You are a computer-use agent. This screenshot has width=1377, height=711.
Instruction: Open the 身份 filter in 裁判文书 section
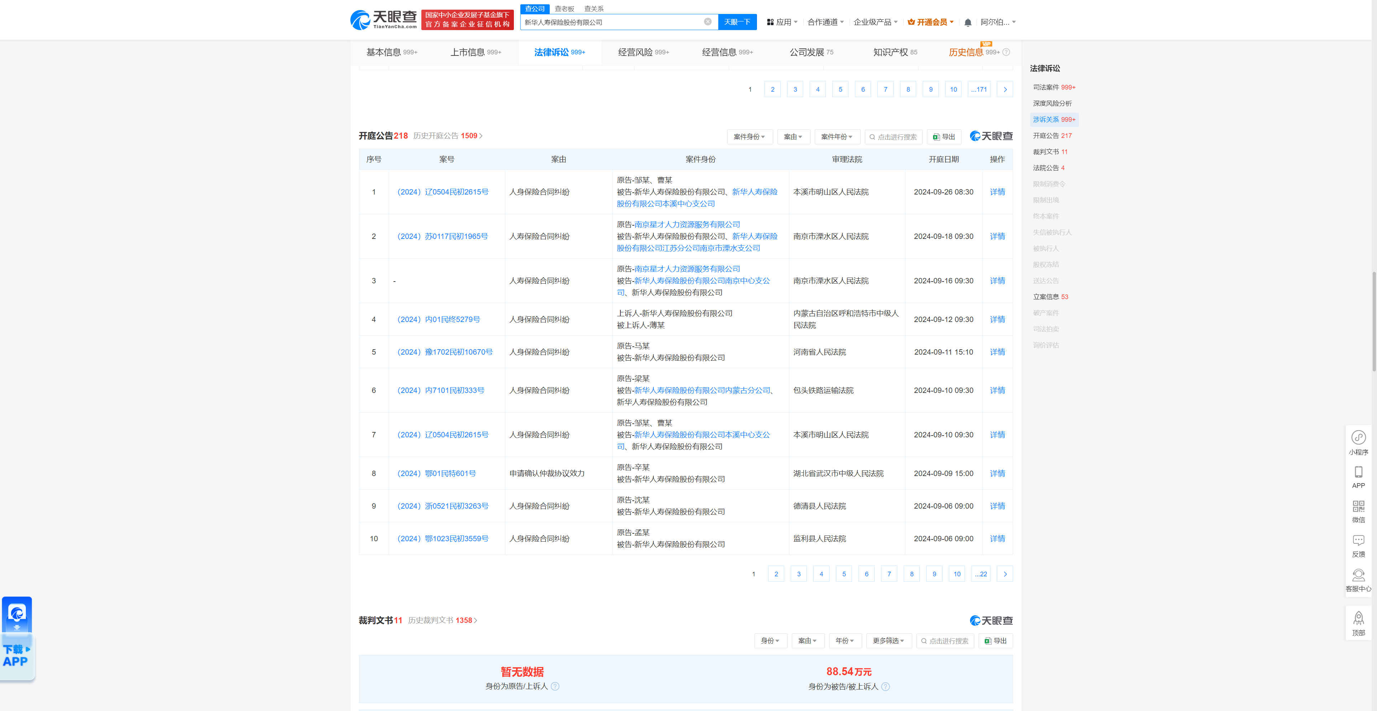pyautogui.click(x=770, y=640)
